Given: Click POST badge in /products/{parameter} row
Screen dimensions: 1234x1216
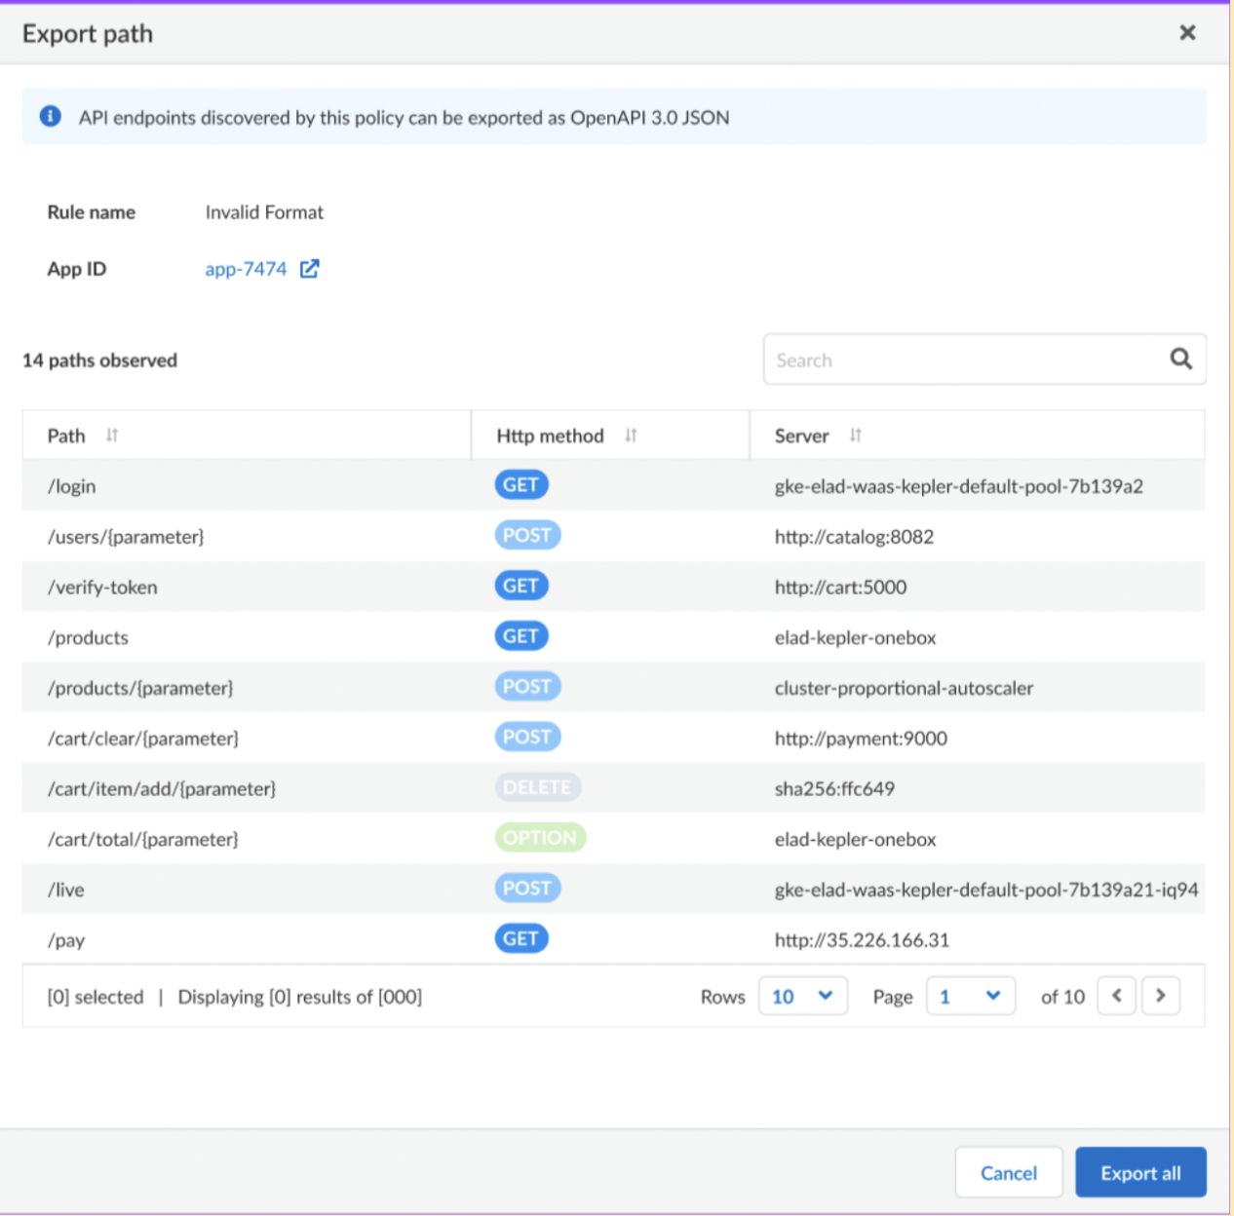Looking at the screenshot, I should [527, 687].
